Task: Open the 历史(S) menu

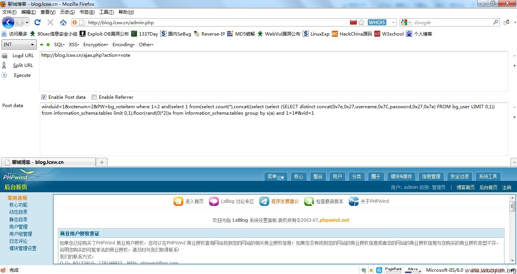Action: point(67,12)
